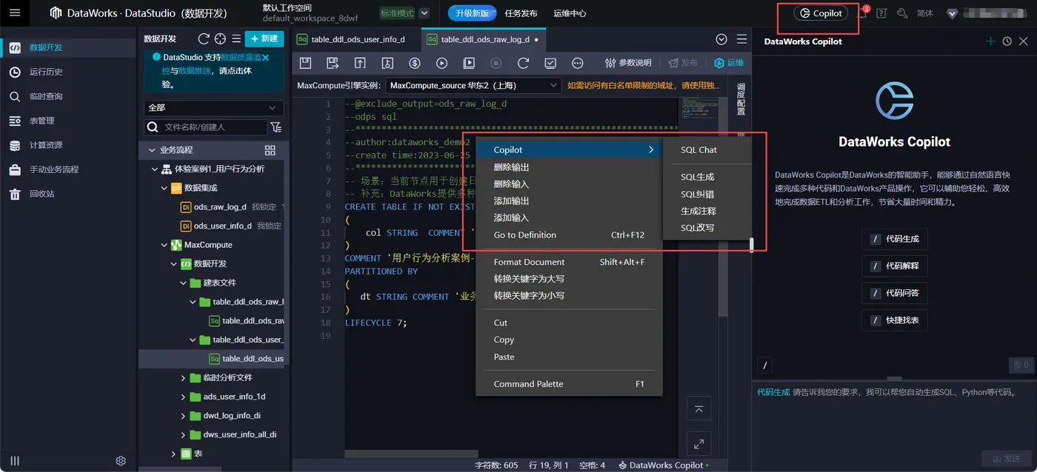Click the filter funnel icon near search

276,127
